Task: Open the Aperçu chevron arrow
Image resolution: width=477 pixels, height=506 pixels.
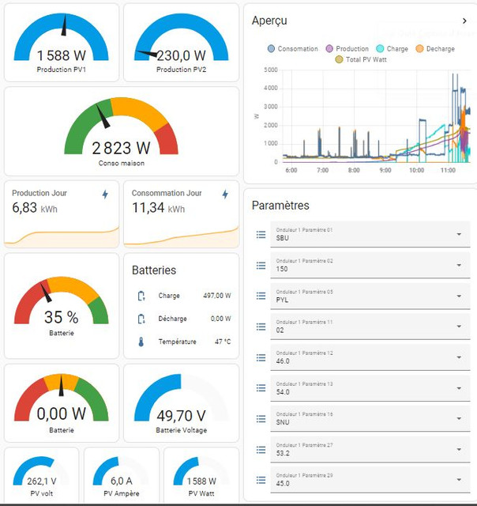Action: [464, 21]
